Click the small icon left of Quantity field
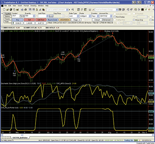 pos(24,16)
